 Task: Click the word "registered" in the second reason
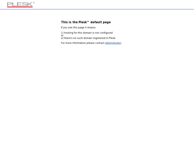point(99,38)
